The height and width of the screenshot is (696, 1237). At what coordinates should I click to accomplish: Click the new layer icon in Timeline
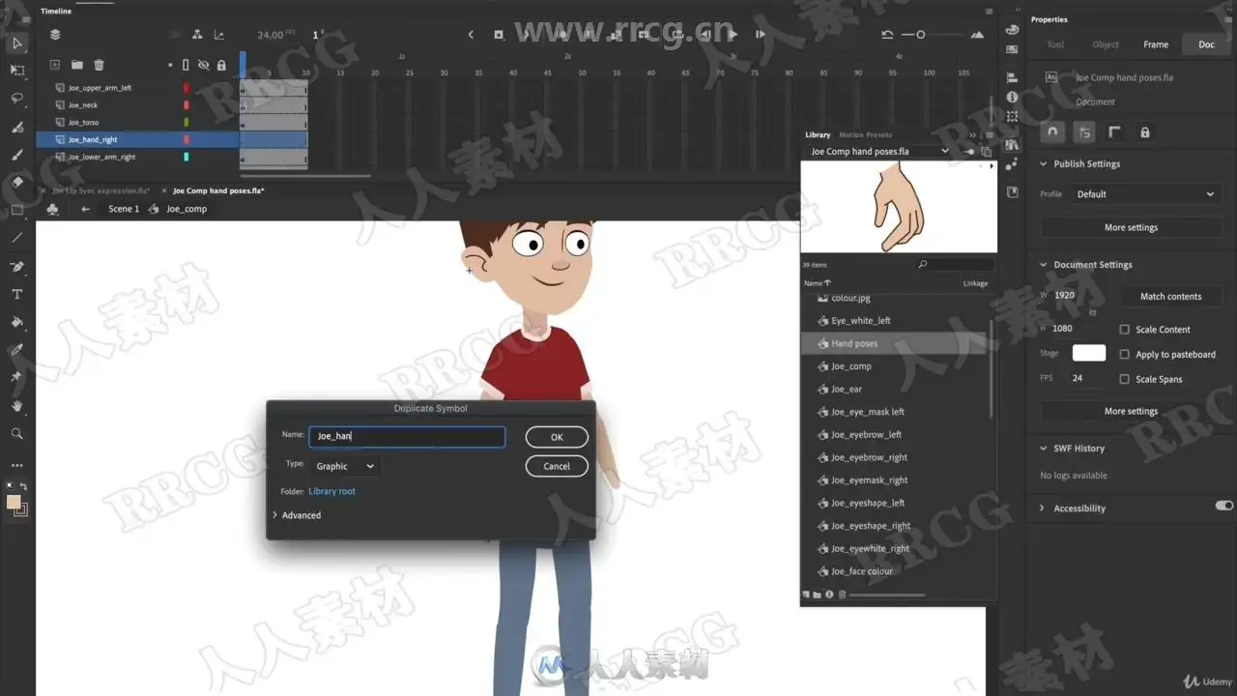tap(55, 65)
